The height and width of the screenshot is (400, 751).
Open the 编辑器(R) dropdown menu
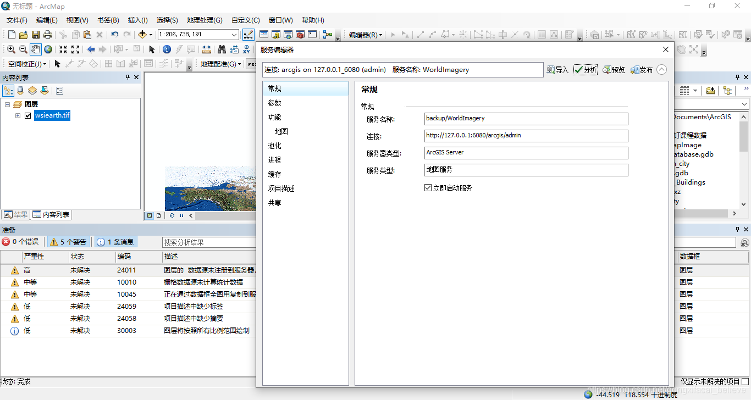tap(366, 35)
